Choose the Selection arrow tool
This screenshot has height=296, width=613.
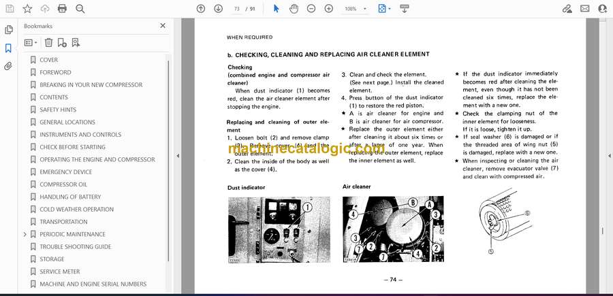click(x=277, y=9)
